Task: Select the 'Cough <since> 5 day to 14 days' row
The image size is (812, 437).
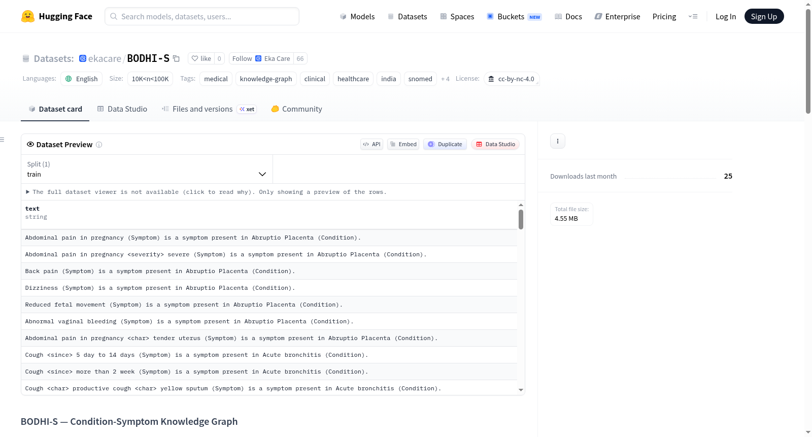Action: pyautogui.click(x=269, y=355)
